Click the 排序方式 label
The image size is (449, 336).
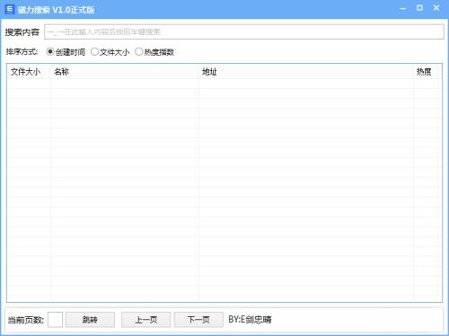22,52
